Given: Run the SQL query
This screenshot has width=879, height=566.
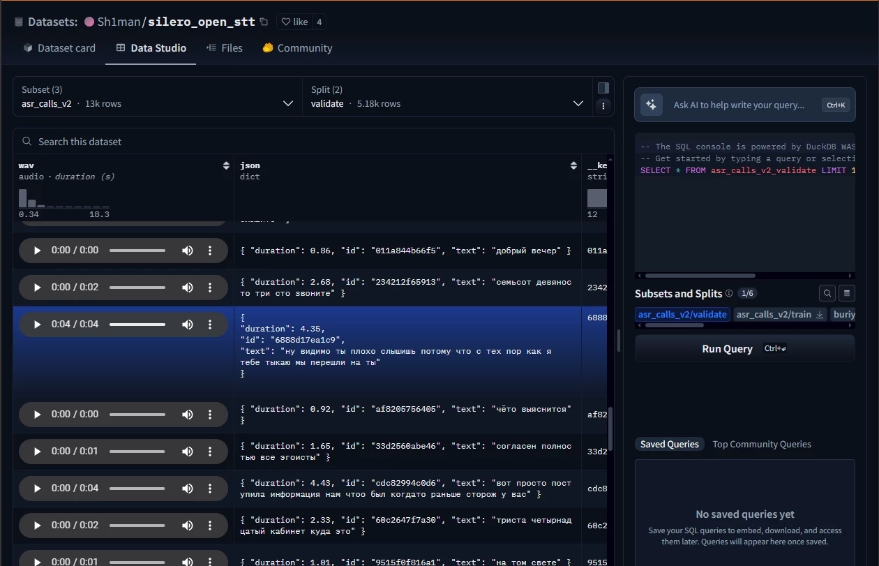Looking at the screenshot, I should (x=745, y=349).
